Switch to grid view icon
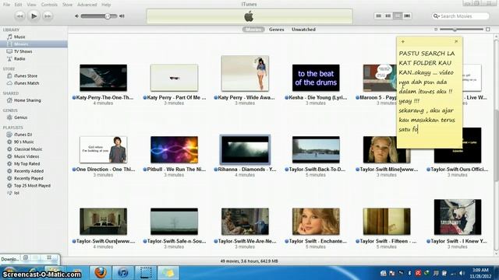Screen dimensions: 499x280 click(x=398, y=16)
